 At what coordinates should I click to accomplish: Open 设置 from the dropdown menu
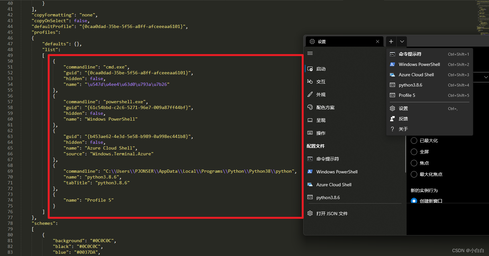tap(429, 108)
